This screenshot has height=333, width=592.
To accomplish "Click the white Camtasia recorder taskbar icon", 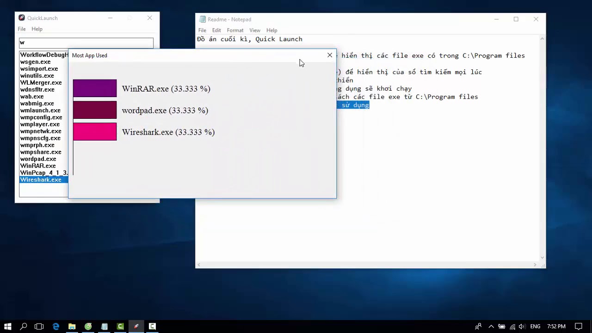I will pos(152,327).
